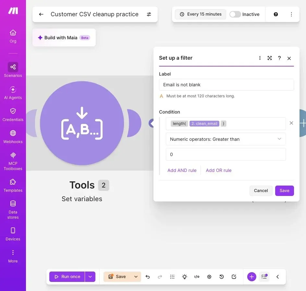Go to Scenarios in the sidebar

click(x=13, y=70)
